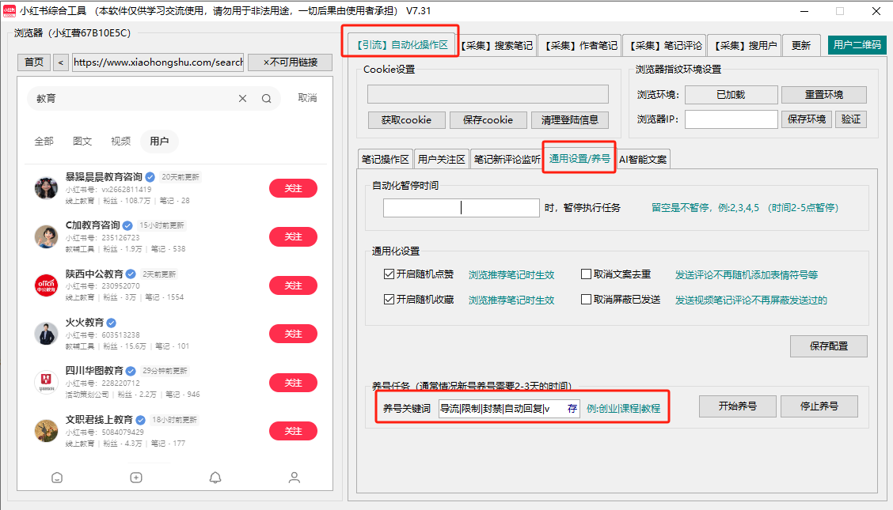Open the notifications bell icon in bottom bar

point(215,478)
